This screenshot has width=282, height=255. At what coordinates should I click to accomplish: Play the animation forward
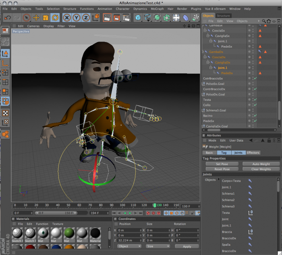pos(130,213)
